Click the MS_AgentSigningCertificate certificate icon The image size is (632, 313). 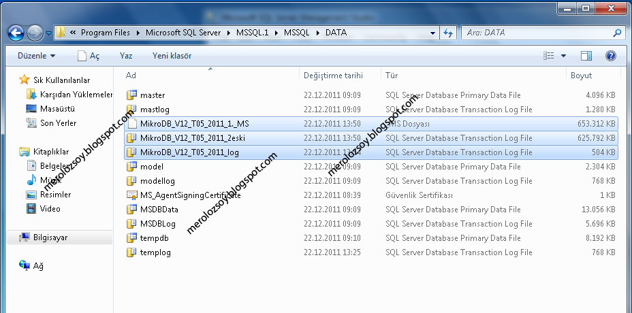[131, 195]
